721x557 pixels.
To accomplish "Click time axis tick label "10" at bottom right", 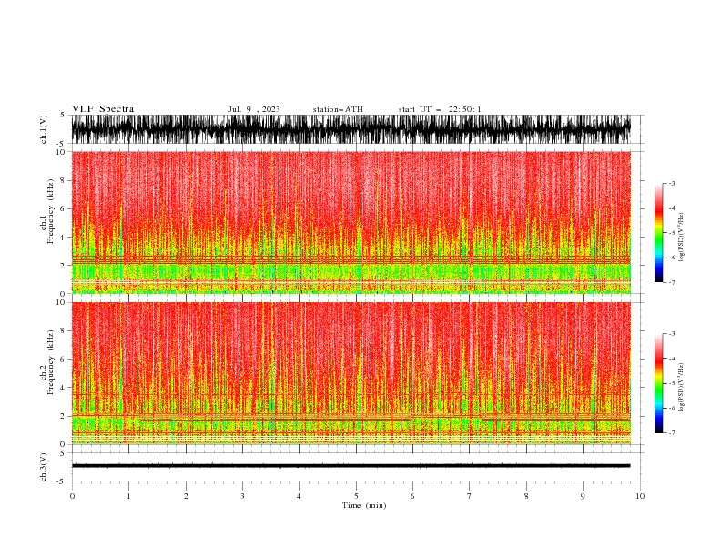I will [640, 496].
